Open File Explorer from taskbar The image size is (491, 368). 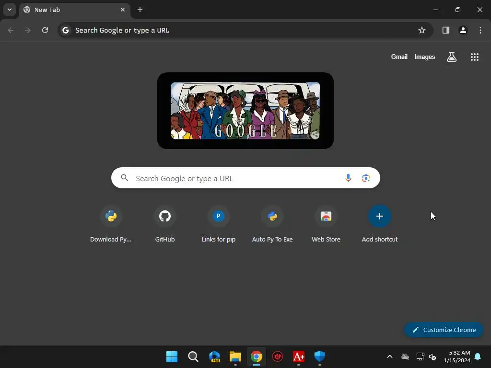coord(235,356)
